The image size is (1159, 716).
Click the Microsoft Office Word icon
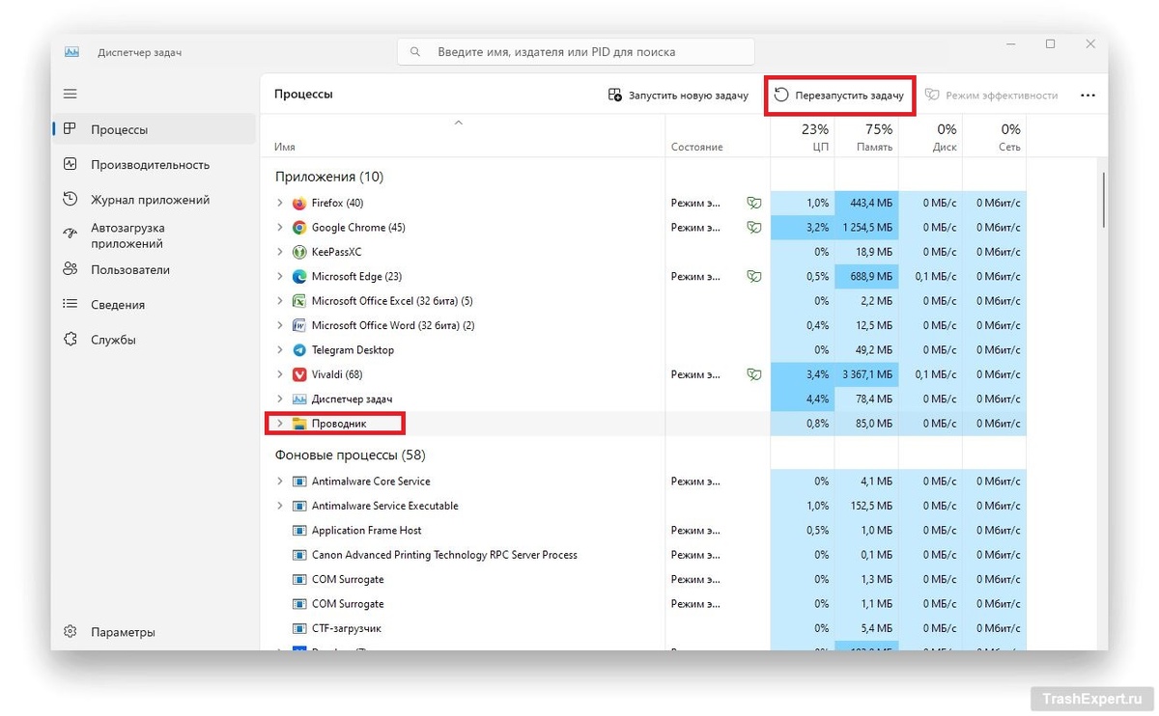(299, 325)
